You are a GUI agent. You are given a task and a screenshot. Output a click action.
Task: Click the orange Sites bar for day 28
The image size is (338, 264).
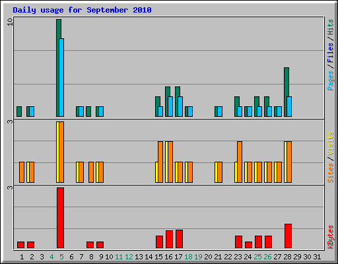pyautogui.click(x=289, y=162)
